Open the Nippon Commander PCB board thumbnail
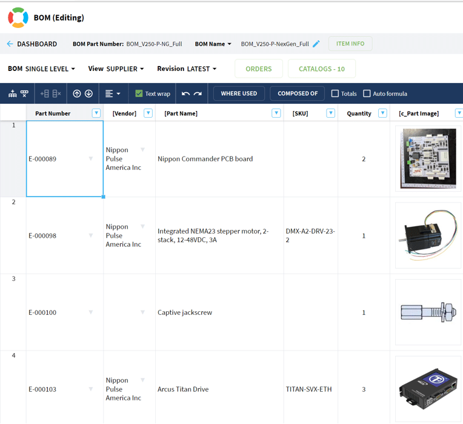The image size is (463, 424). [428, 159]
